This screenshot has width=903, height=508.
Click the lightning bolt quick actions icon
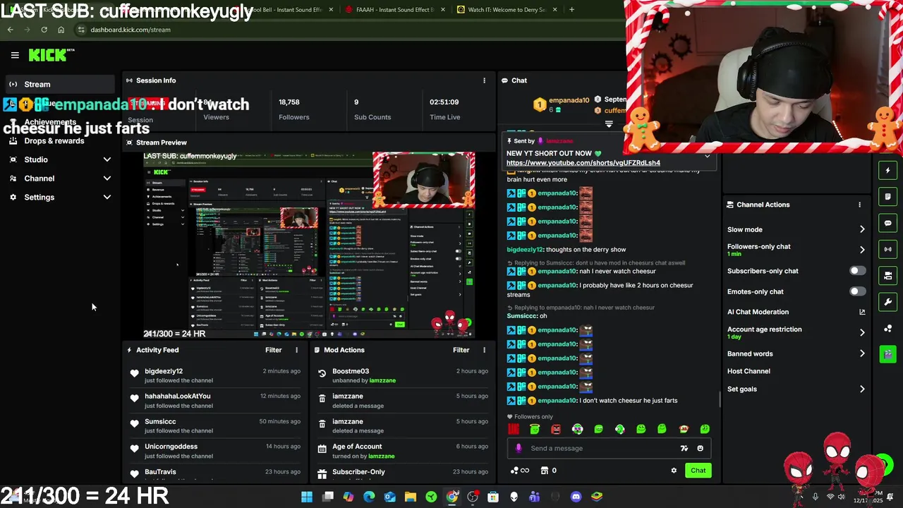887,170
